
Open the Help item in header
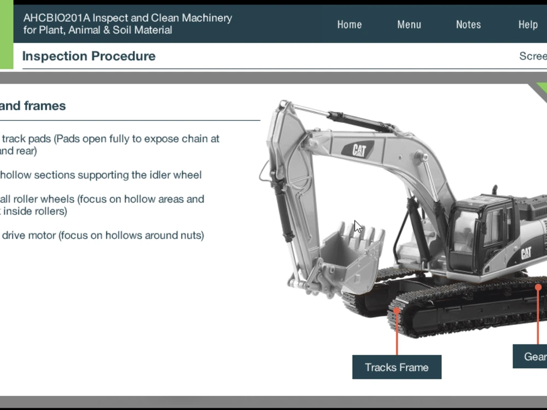click(527, 25)
